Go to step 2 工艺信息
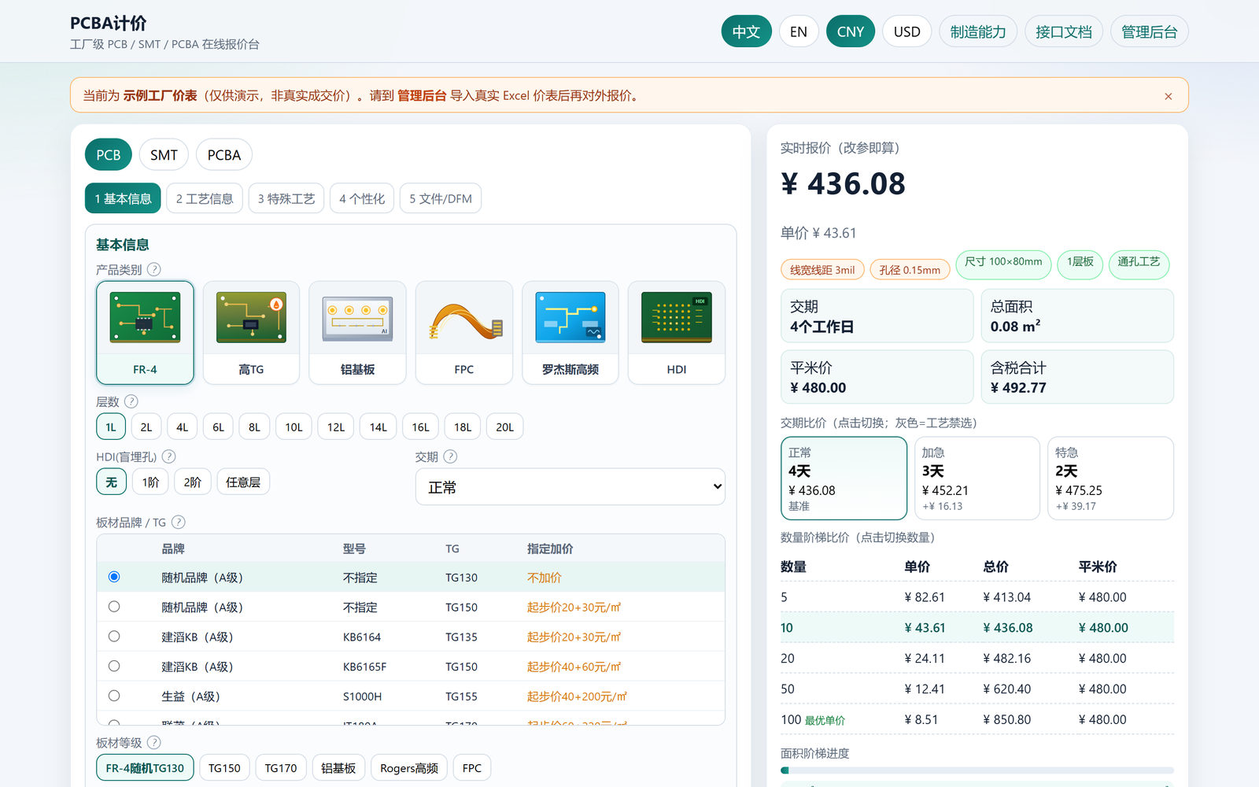Image resolution: width=1259 pixels, height=787 pixels. pos(205,198)
